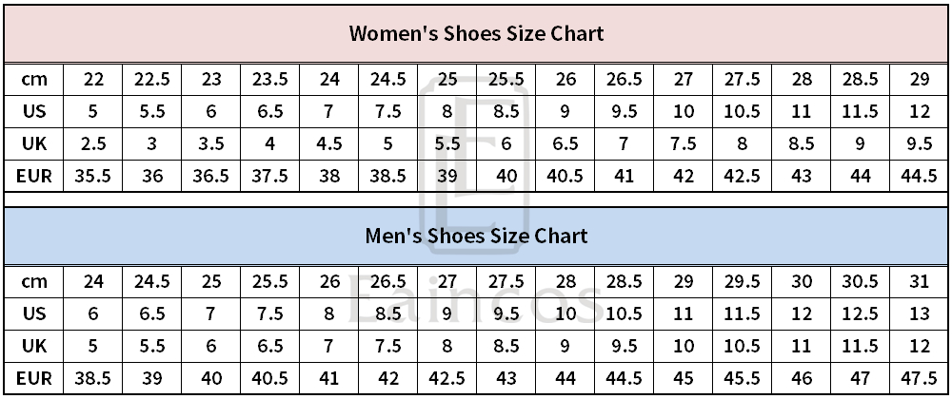The image size is (952, 399).
Task: Select the 22 cm cell in women's chart
Action: coord(93,80)
